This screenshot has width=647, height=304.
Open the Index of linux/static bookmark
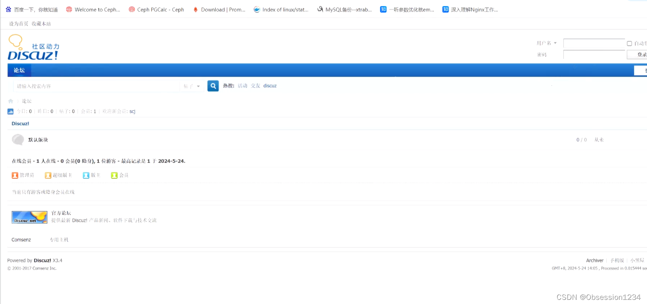pyautogui.click(x=281, y=10)
